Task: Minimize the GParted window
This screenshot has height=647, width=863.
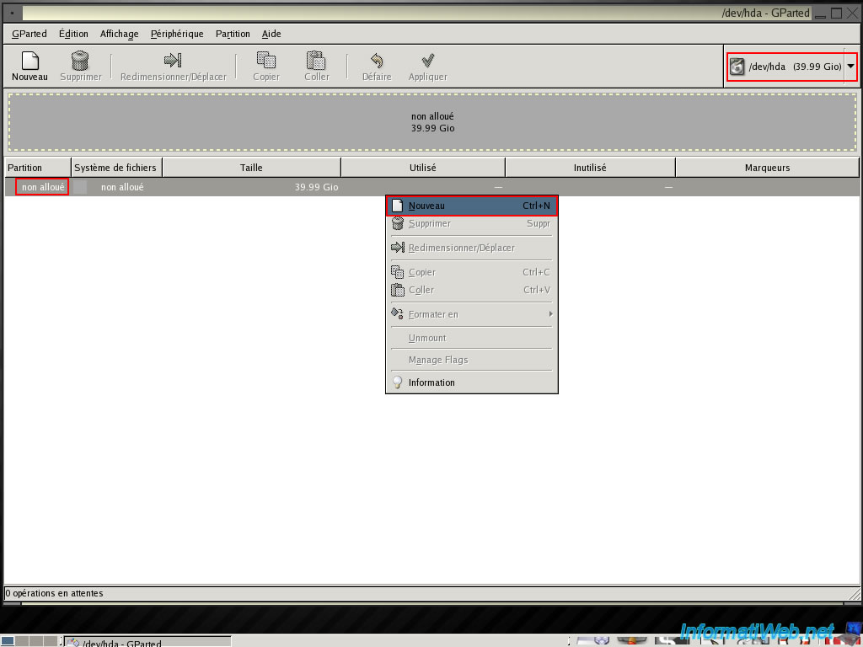Action: click(821, 13)
